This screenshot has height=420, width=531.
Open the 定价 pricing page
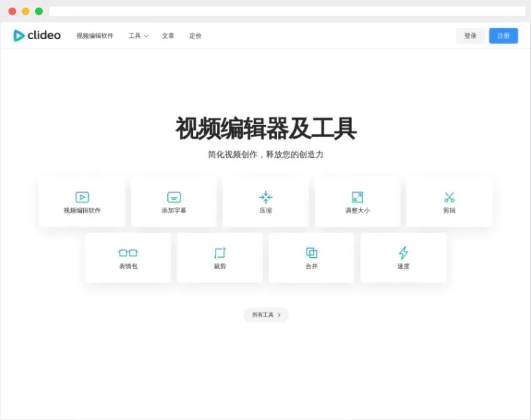tap(195, 36)
